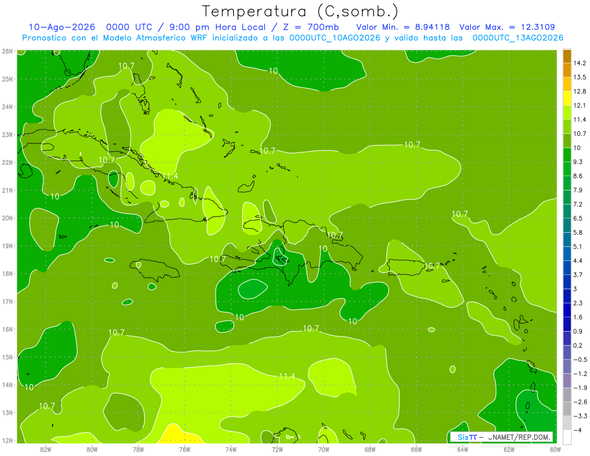Click the -3.3 value on the color scale
The height and width of the screenshot is (456, 590).
pyautogui.click(x=580, y=416)
